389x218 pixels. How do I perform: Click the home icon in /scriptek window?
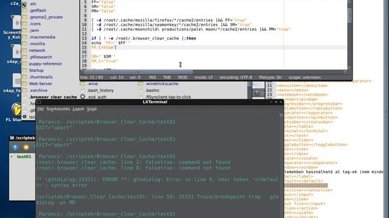pyautogui.click(x=26, y=147)
